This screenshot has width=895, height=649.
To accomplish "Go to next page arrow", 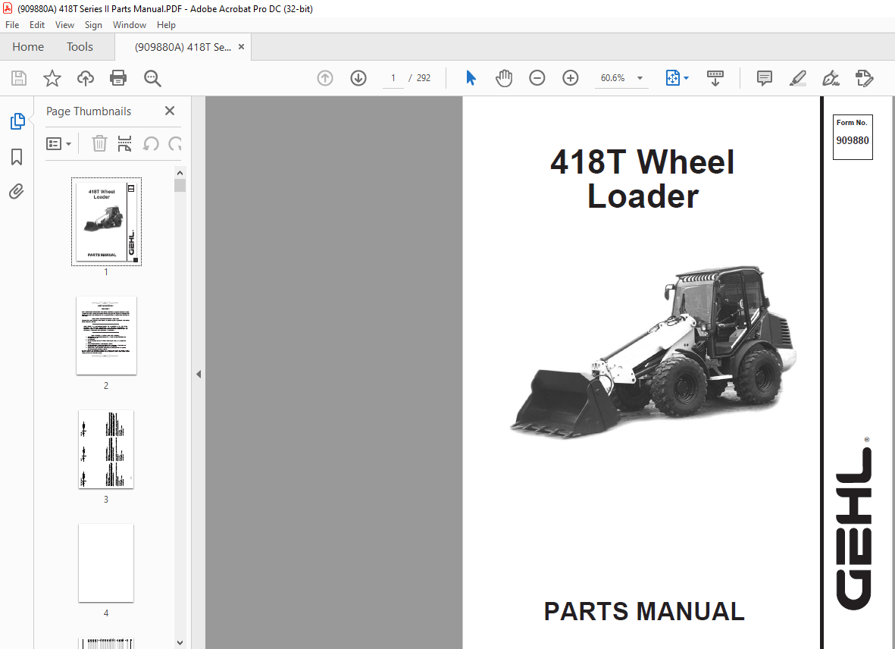I will pos(358,78).
